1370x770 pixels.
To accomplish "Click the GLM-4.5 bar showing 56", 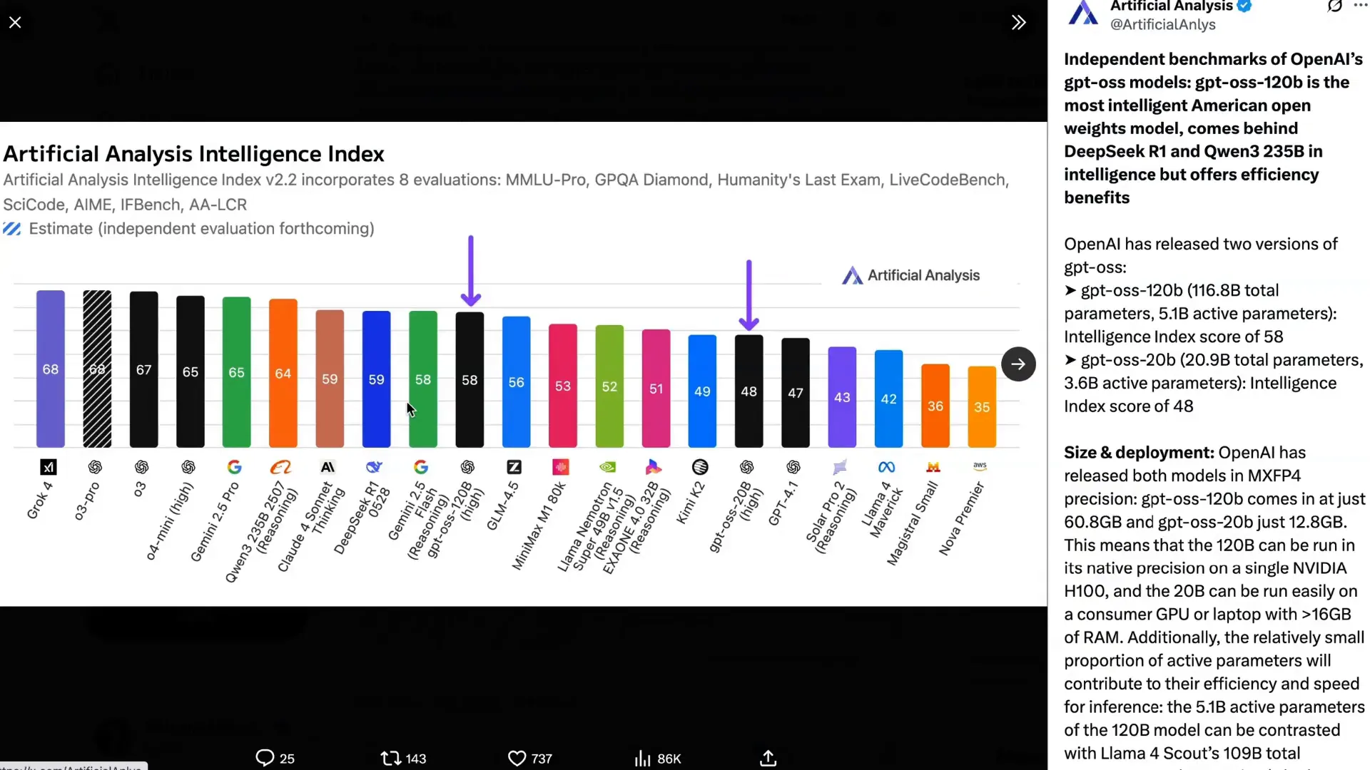I will point(516,382).
